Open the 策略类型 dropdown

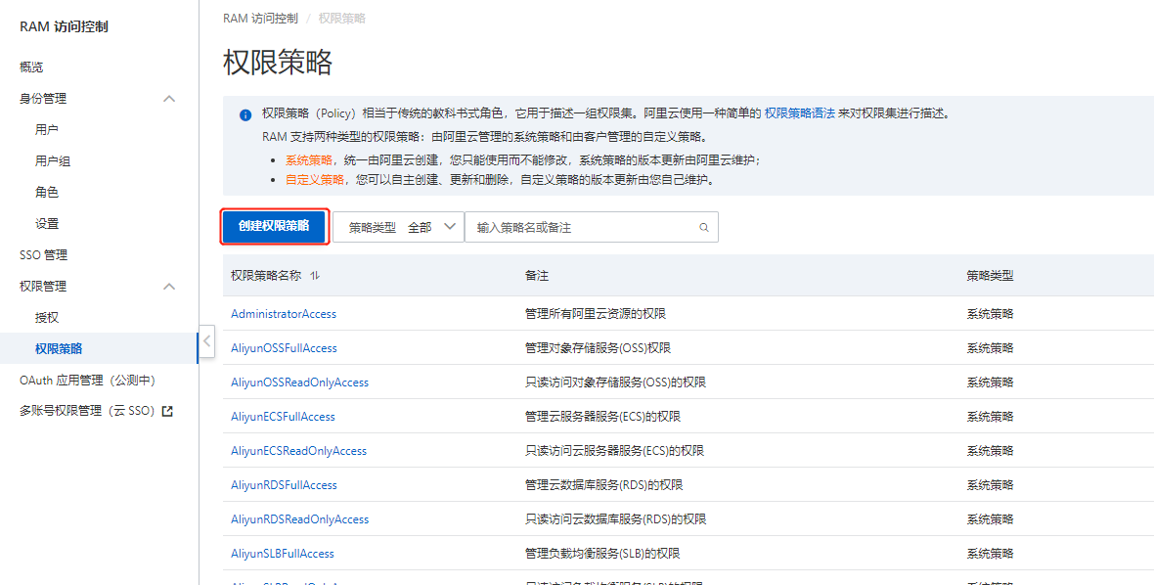coord(398,227)
